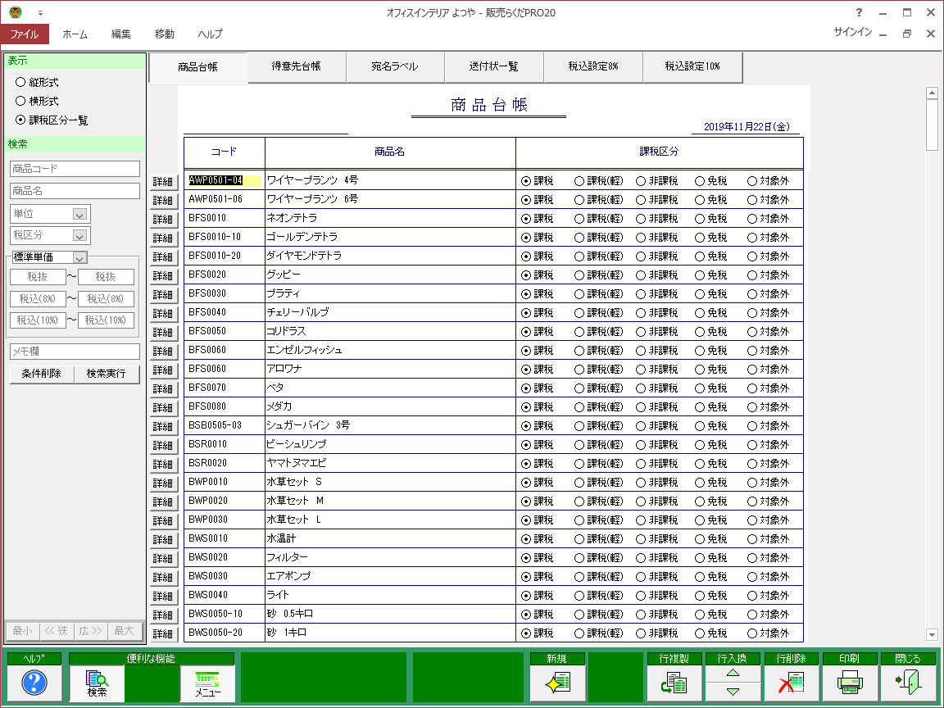
Task: Click the product name 水草セット L
Action: click(294, 520)
